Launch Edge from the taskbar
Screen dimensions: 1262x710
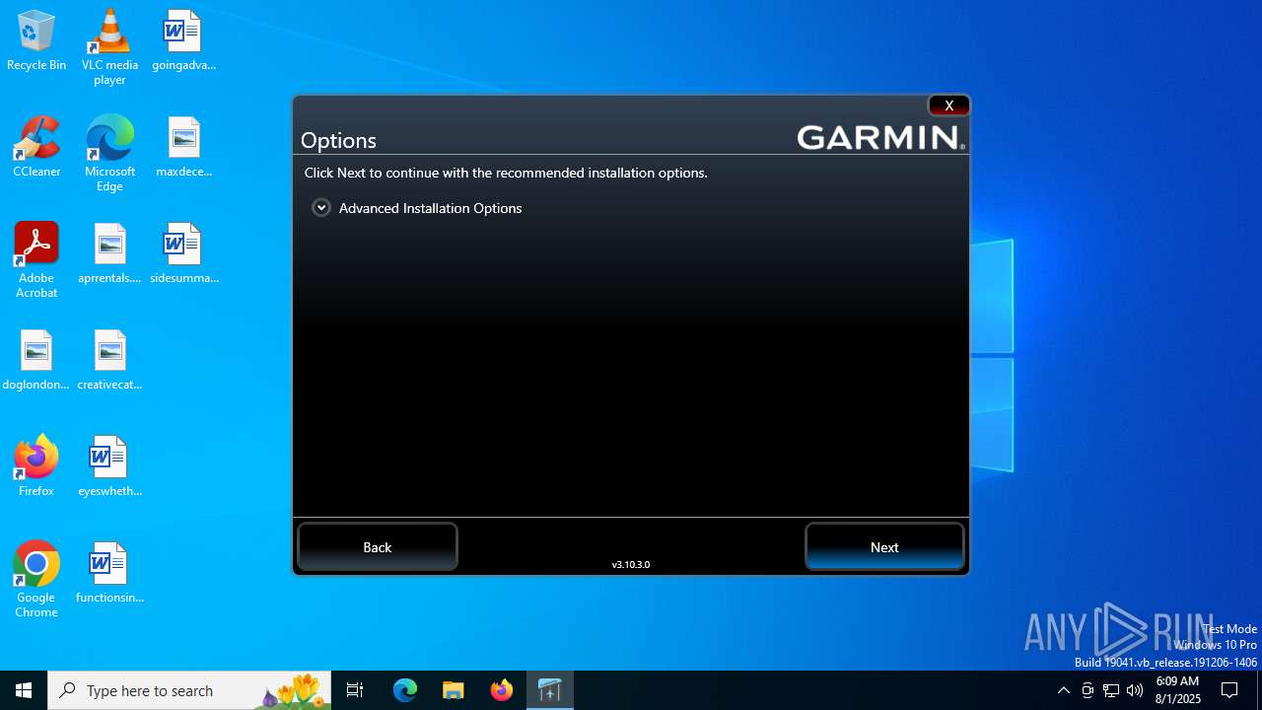point(405,690)
